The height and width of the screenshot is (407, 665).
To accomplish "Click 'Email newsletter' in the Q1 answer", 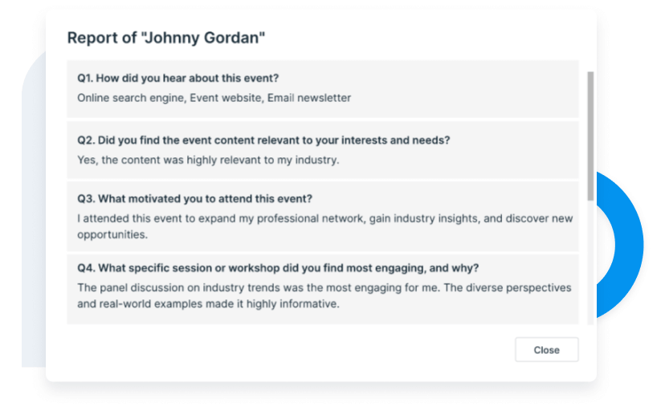I will coord(309,98).
